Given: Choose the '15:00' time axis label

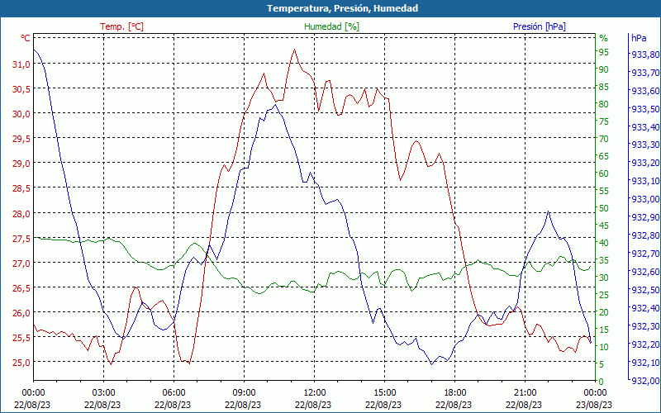Looking at the screenshot, I should tap(384, 393).
